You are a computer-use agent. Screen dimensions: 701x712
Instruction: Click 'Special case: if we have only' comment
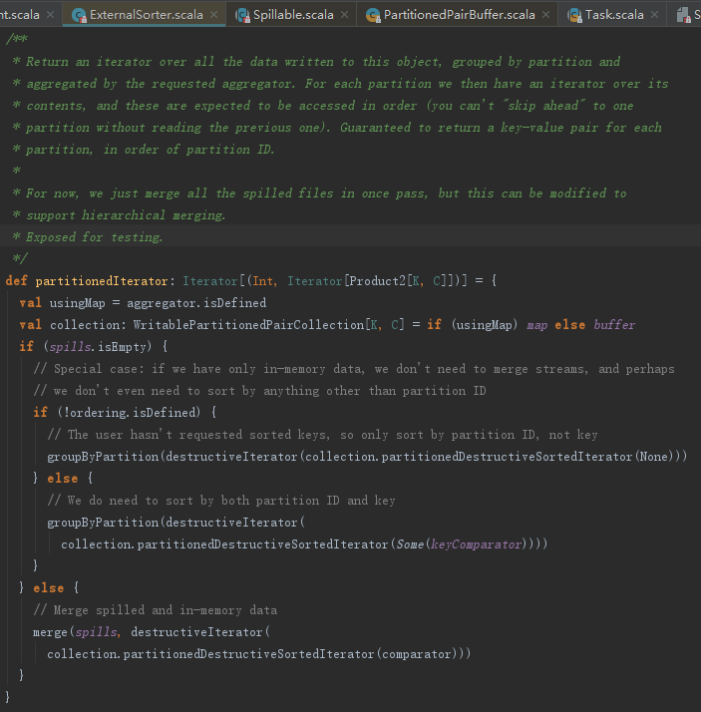pyautogui.click(x=354, y=369)
